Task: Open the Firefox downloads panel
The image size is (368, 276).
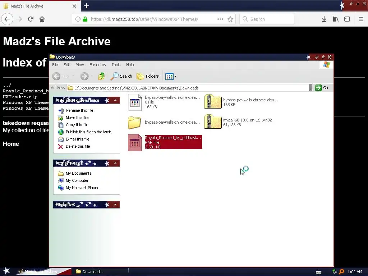Action: pos(324,19)
